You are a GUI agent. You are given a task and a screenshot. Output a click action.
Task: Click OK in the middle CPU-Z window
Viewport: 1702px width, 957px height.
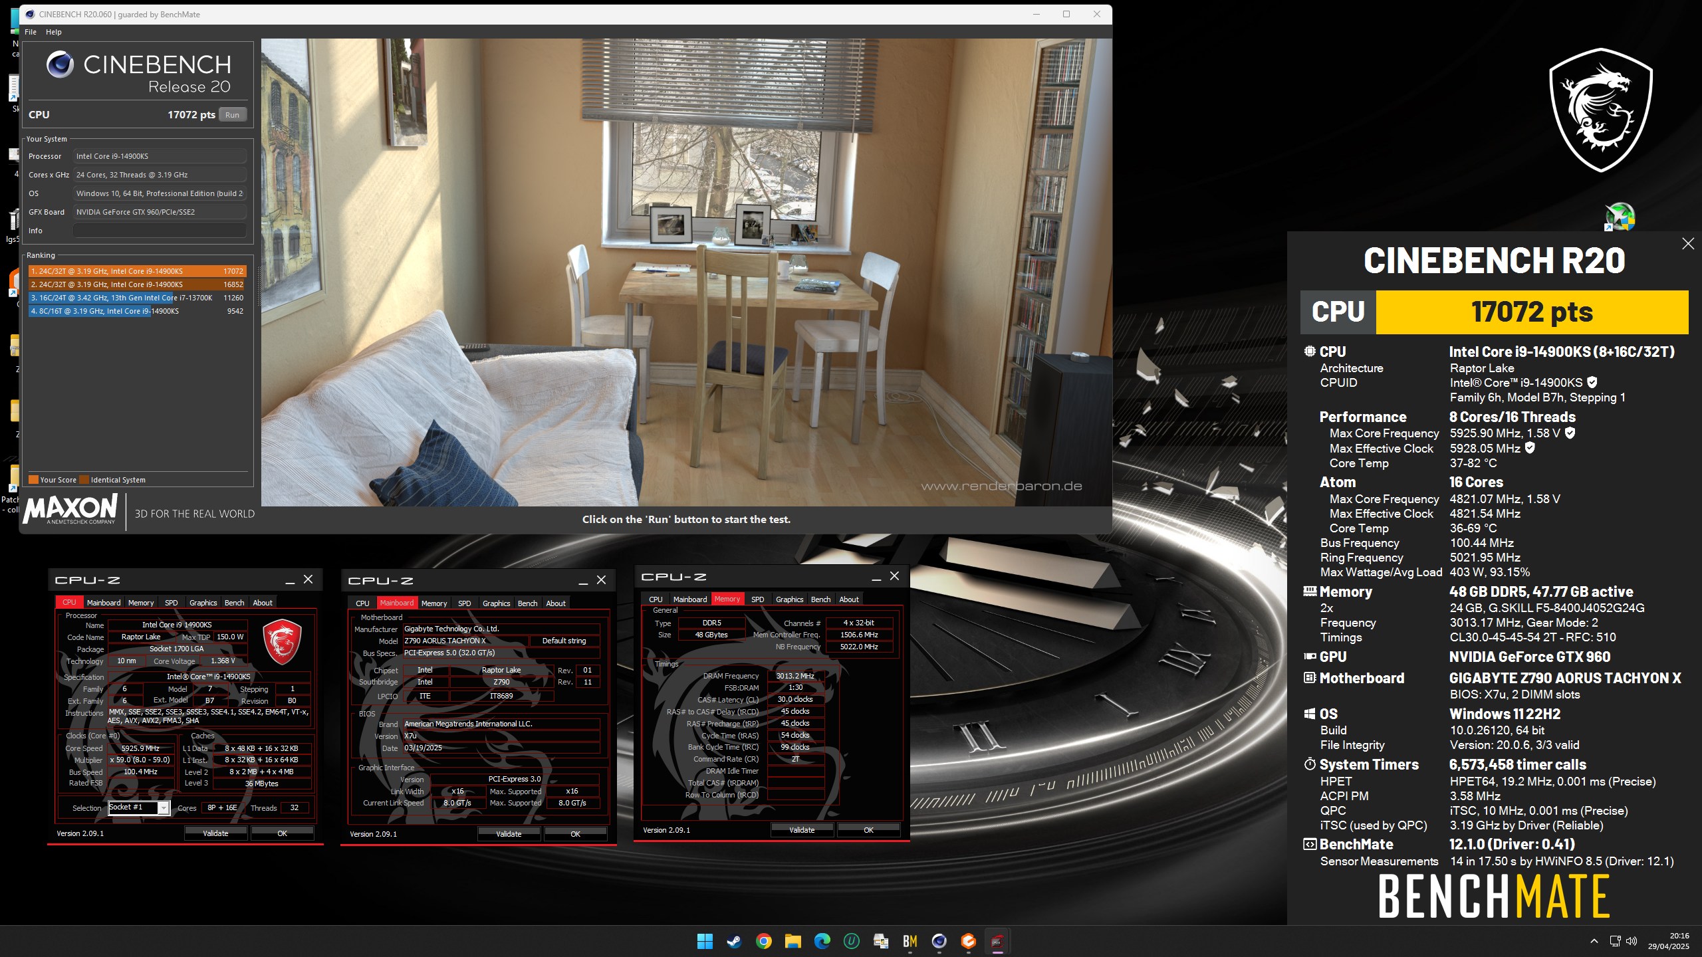(576, 834)
